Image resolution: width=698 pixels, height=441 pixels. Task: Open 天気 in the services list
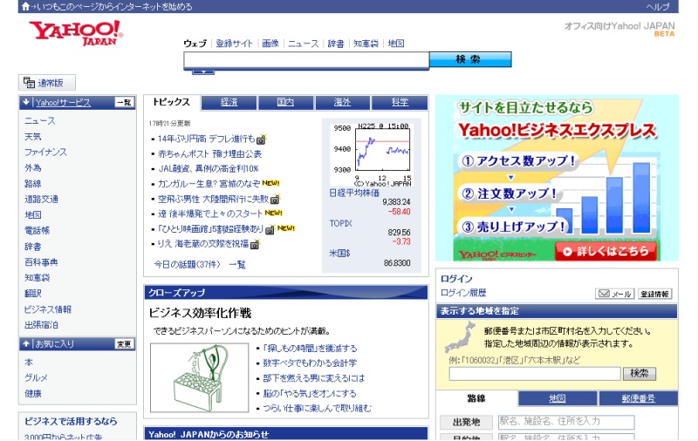click(x=32, y=137)
